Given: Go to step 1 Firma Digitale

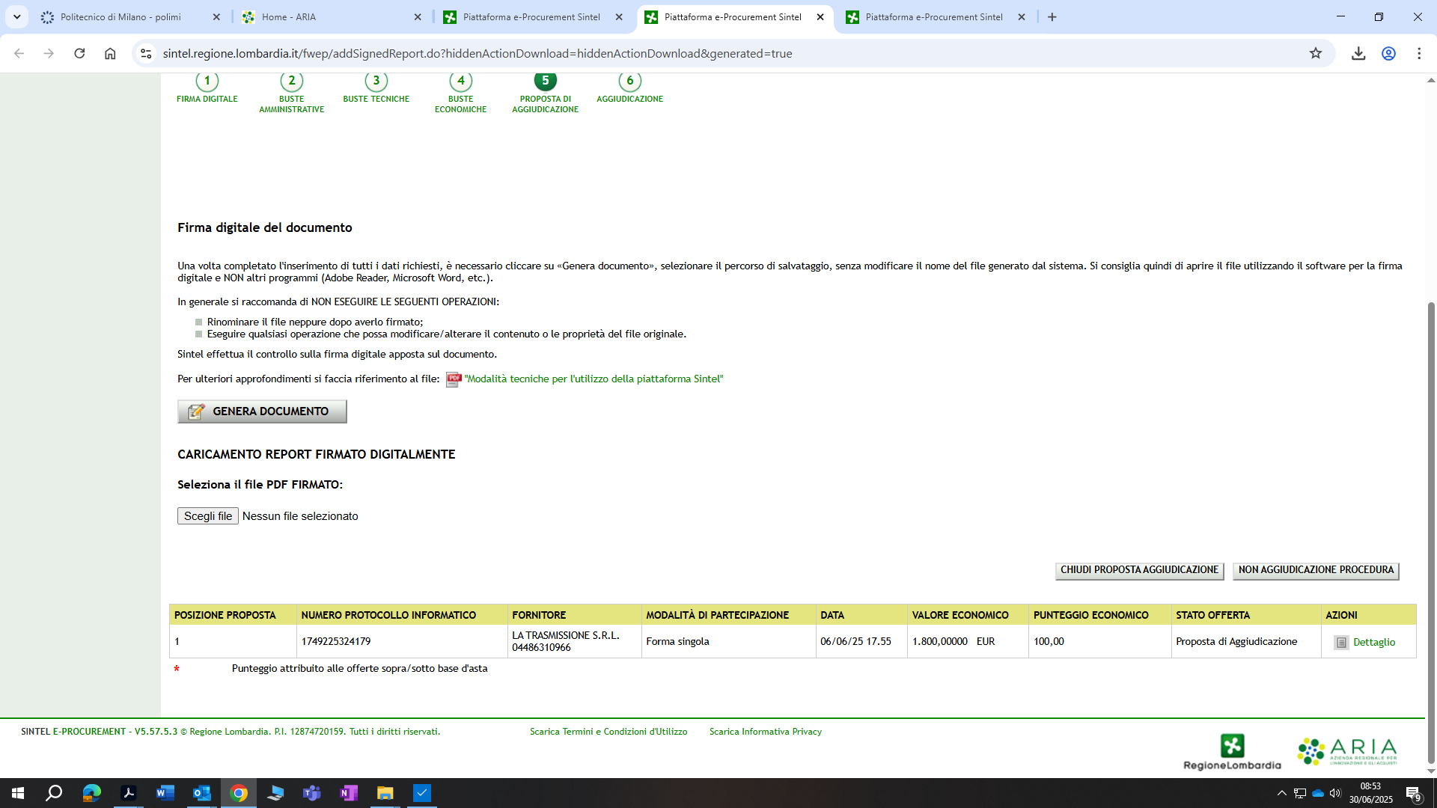Looking at the screenshot, I should [x=207, y=81].
